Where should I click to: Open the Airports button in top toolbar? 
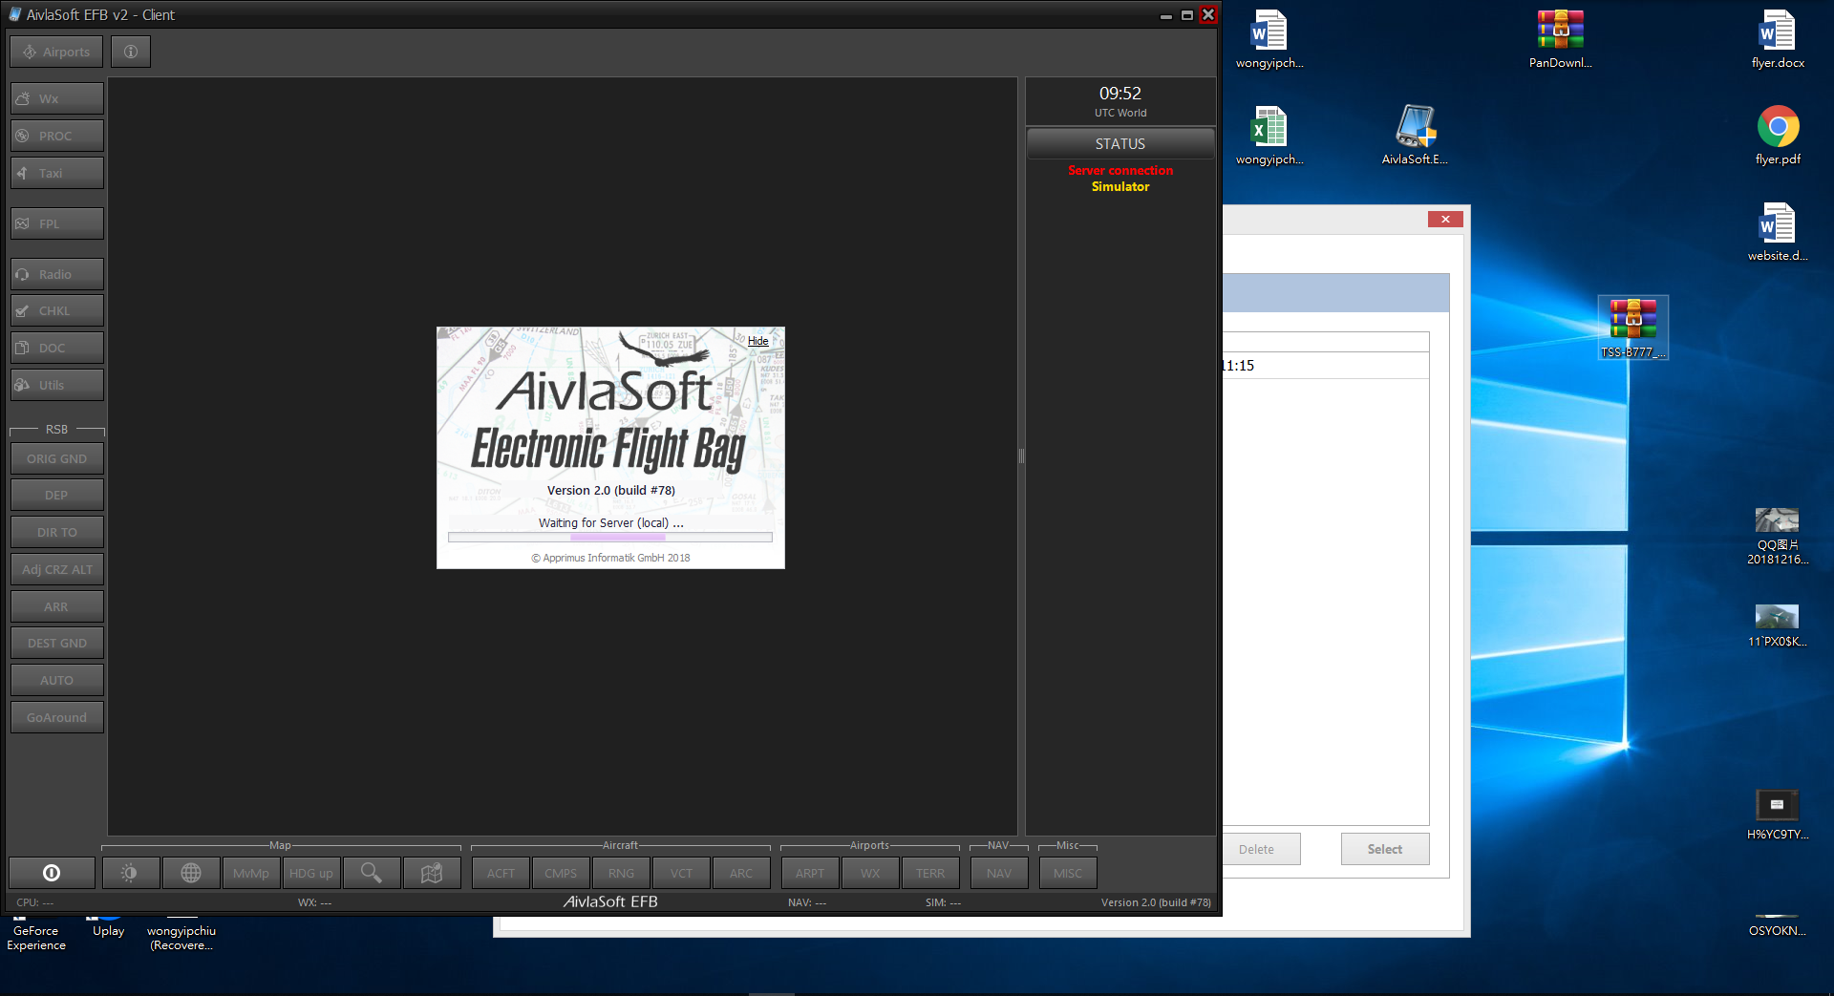(56, 52)
